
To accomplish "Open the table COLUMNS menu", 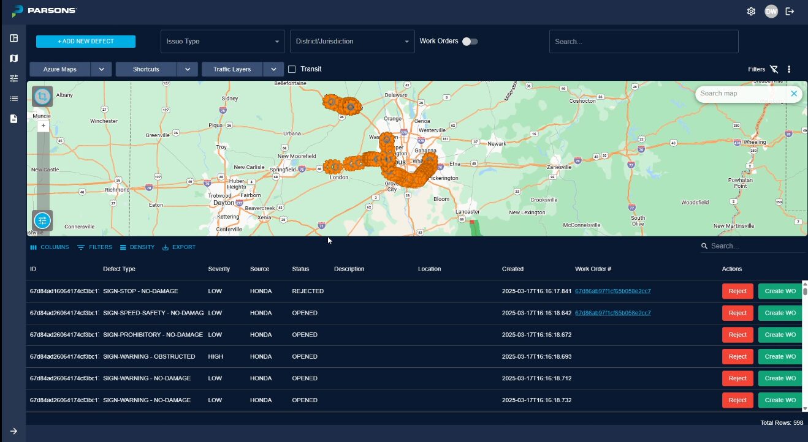I will 50,247.
